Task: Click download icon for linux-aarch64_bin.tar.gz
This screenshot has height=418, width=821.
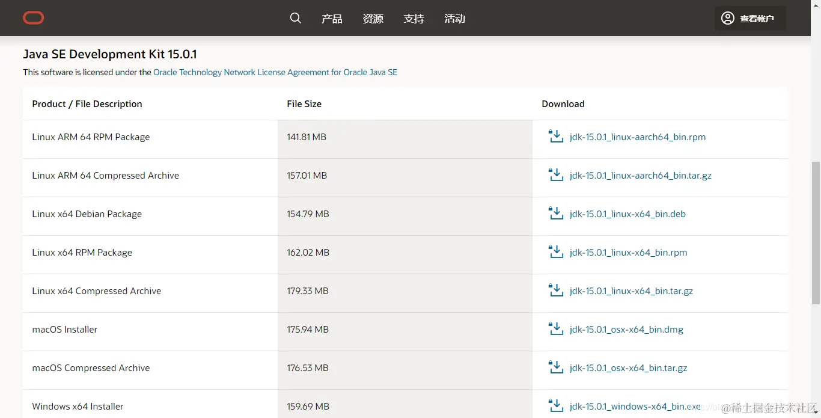Action: (556, 175)
